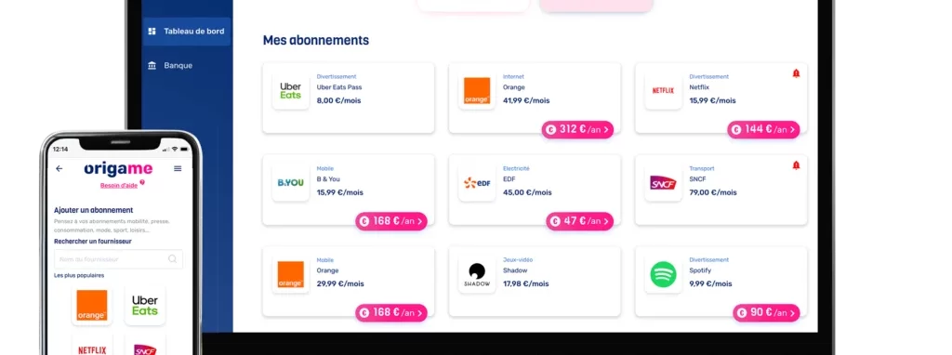Open the 168 €/an B&You savings badge

pos(391,221)
